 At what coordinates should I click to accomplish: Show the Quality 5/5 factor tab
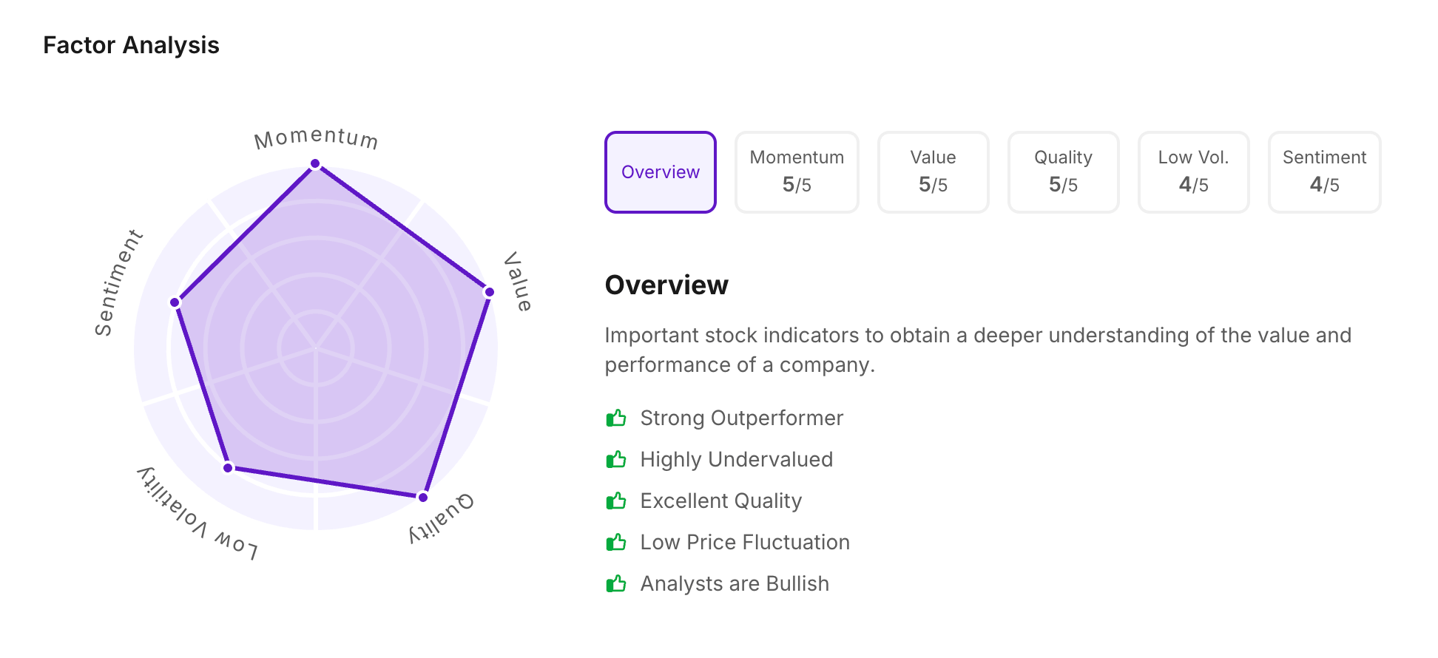1063,172
